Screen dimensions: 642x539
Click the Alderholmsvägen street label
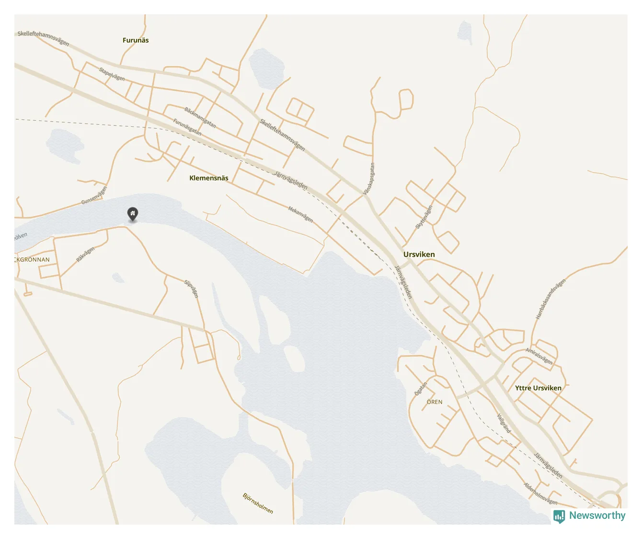coord(540,494)
